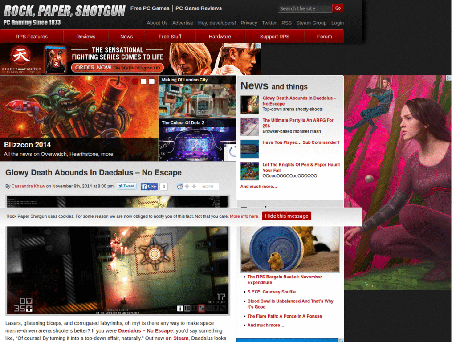Viewport: 456px width, 342px height.
Task: Open Daedalus – No Escape inline link
Action: pos(146,331)
